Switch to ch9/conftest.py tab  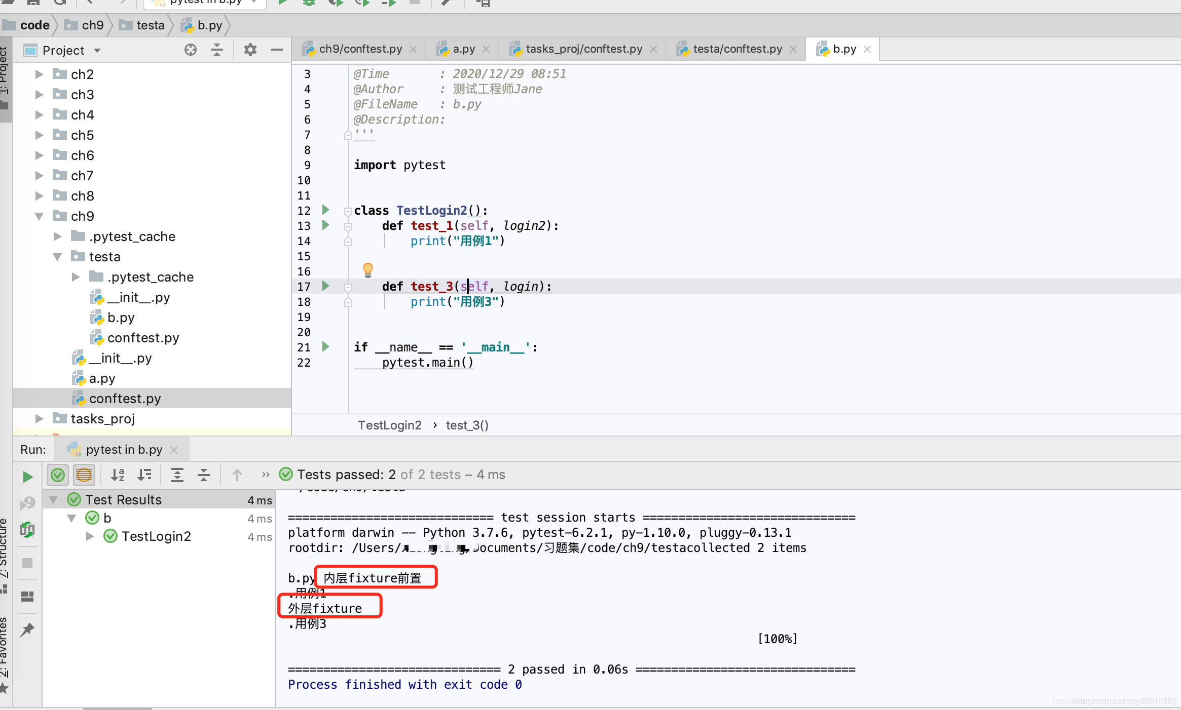click(360, 49)
